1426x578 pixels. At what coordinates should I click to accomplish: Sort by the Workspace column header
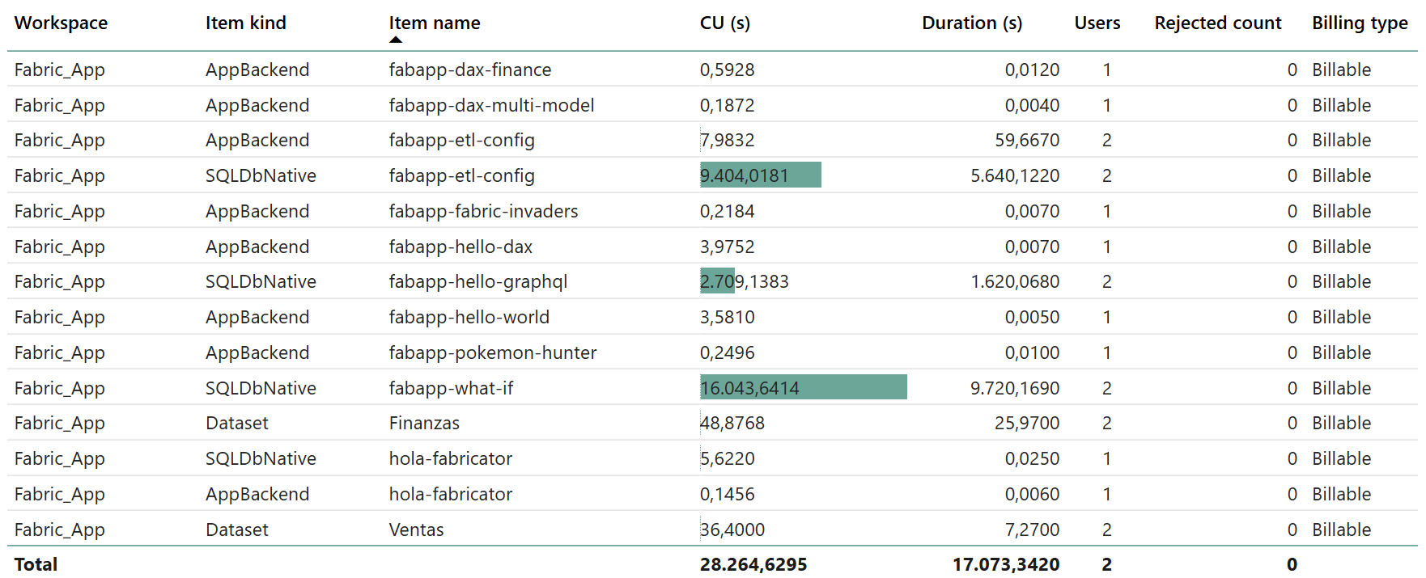61,23
